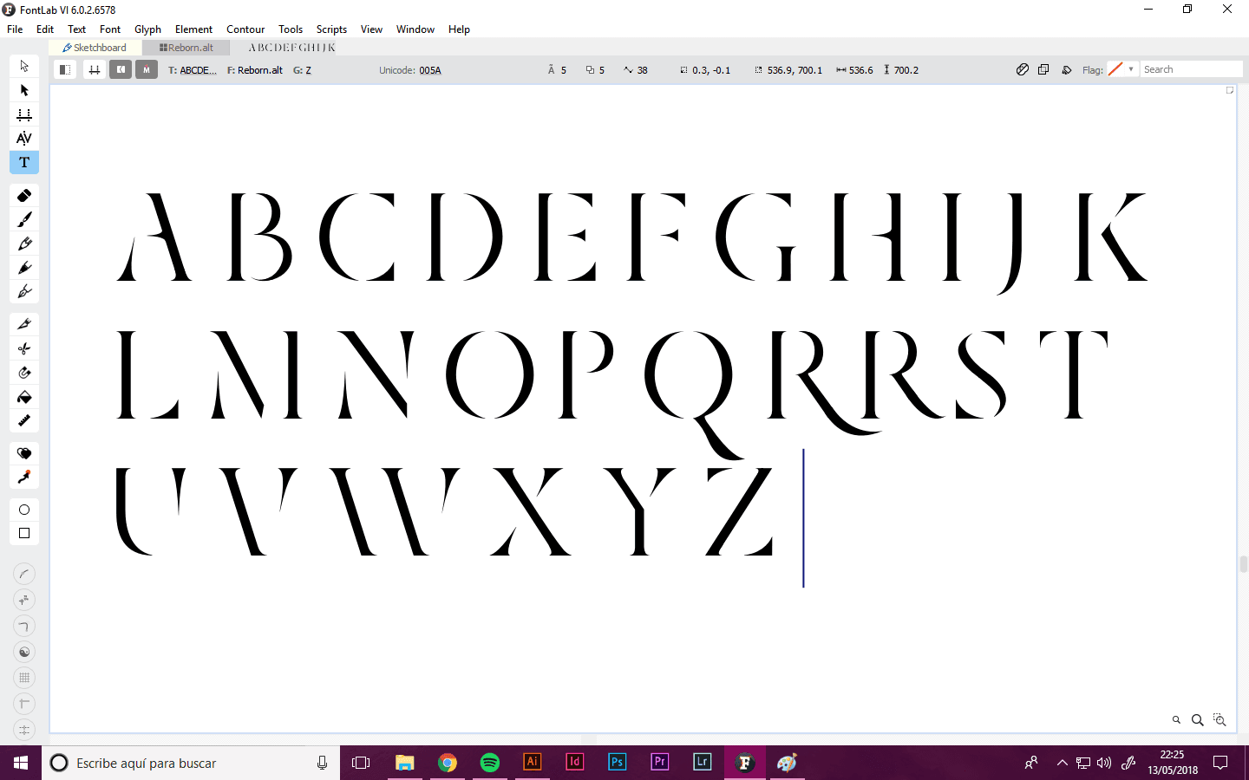Select the Kerning tool

(24, 138)
